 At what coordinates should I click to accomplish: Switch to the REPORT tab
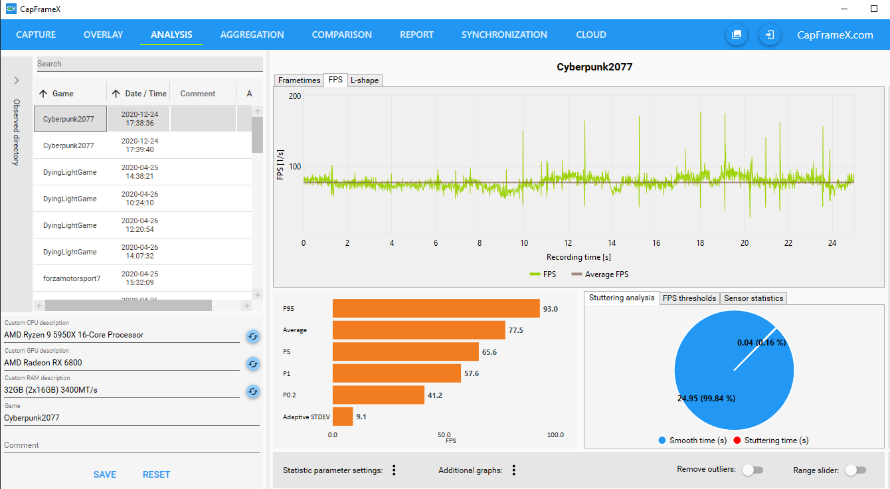point(416,35)
